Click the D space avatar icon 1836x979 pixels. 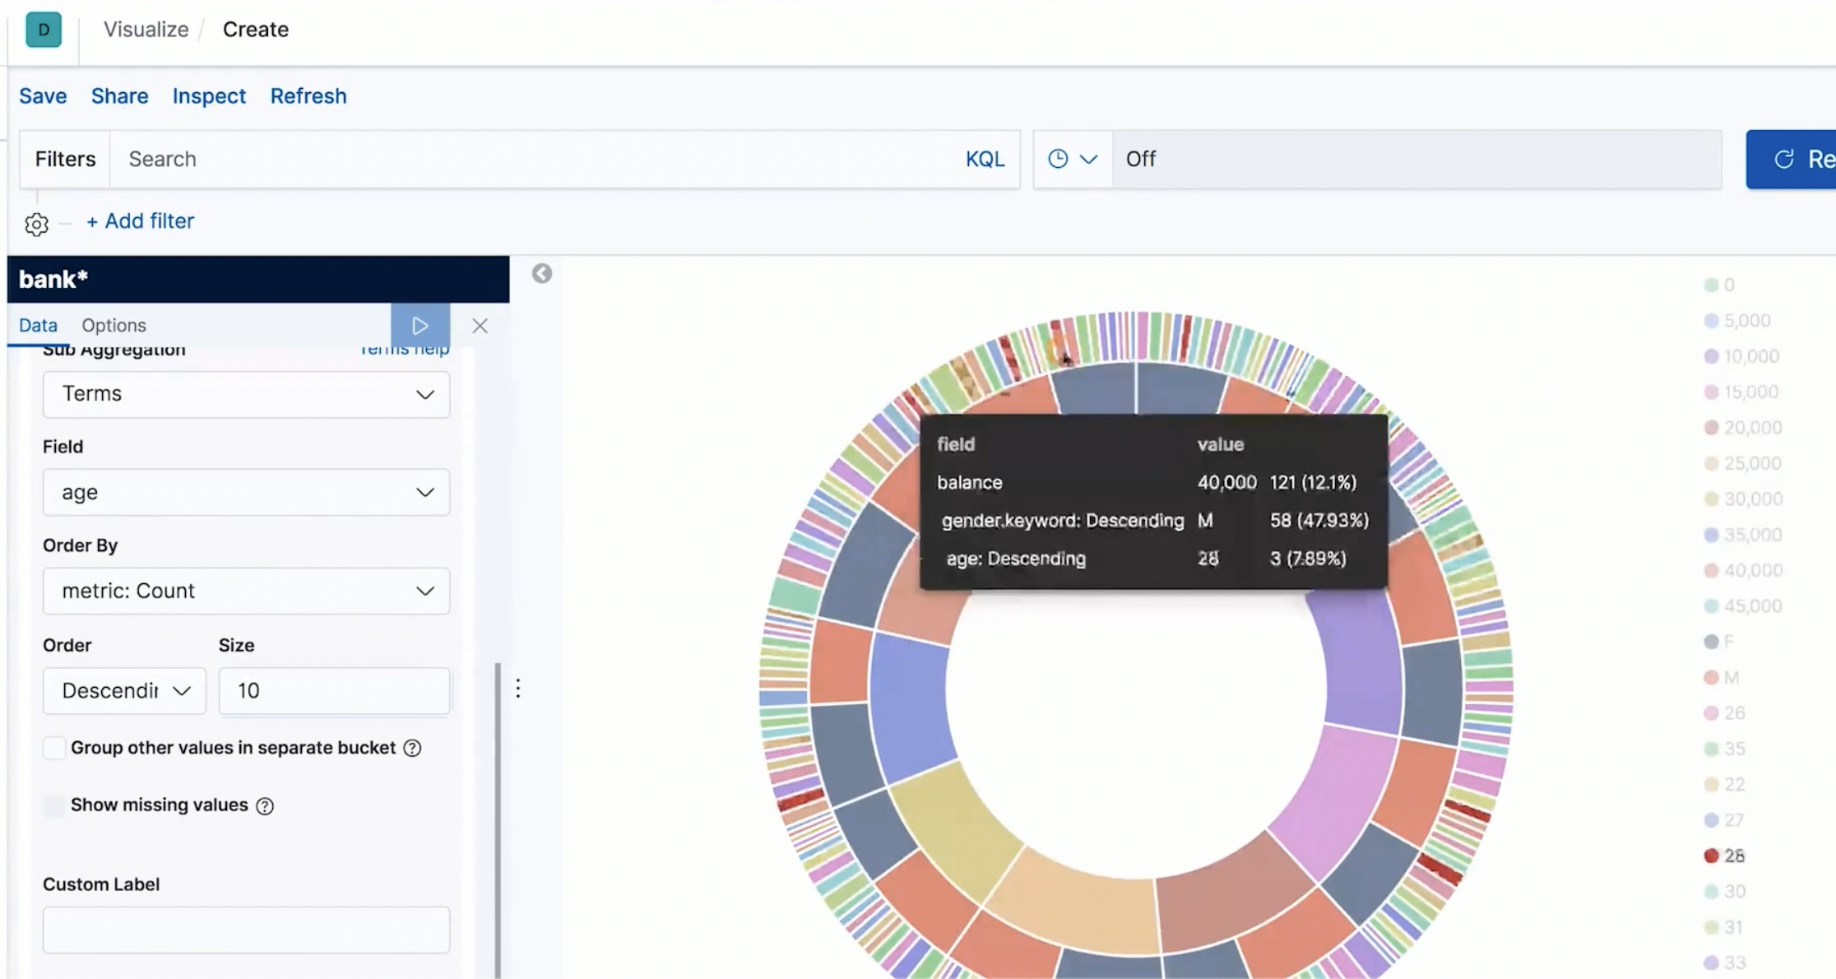coord(44,30)
